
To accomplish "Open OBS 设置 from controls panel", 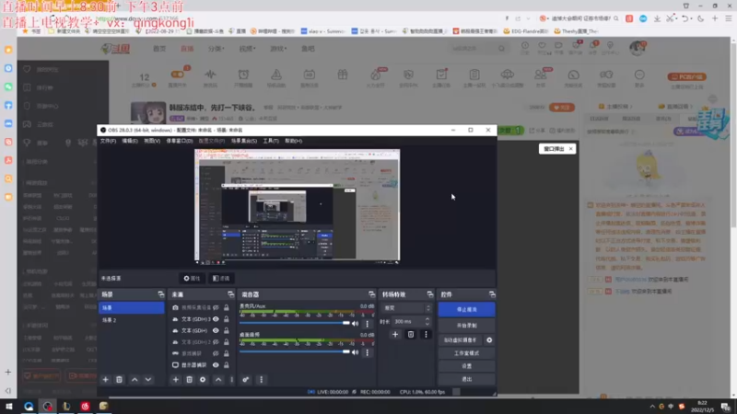I will [466, 366].
